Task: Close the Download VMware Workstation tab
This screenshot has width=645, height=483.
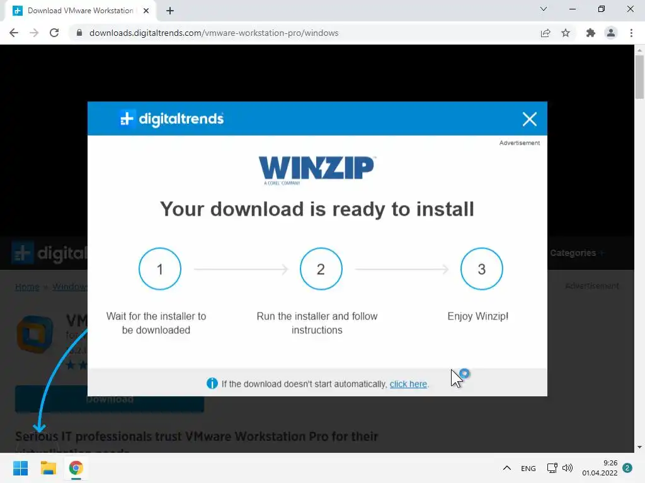Action: point(146,11)
